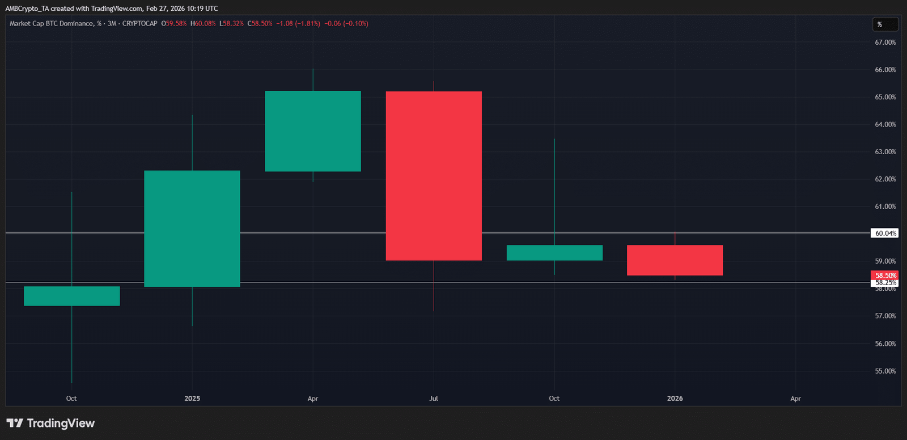Select the red 2026 candle body
Image resolution: width=907 pixels, height=440 pixels.
coord(675,260)
